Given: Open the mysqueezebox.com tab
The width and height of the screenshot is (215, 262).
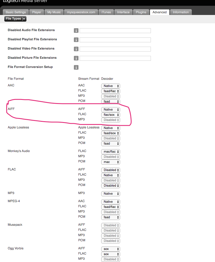Looking at the screenshot, I should point(81,12).
